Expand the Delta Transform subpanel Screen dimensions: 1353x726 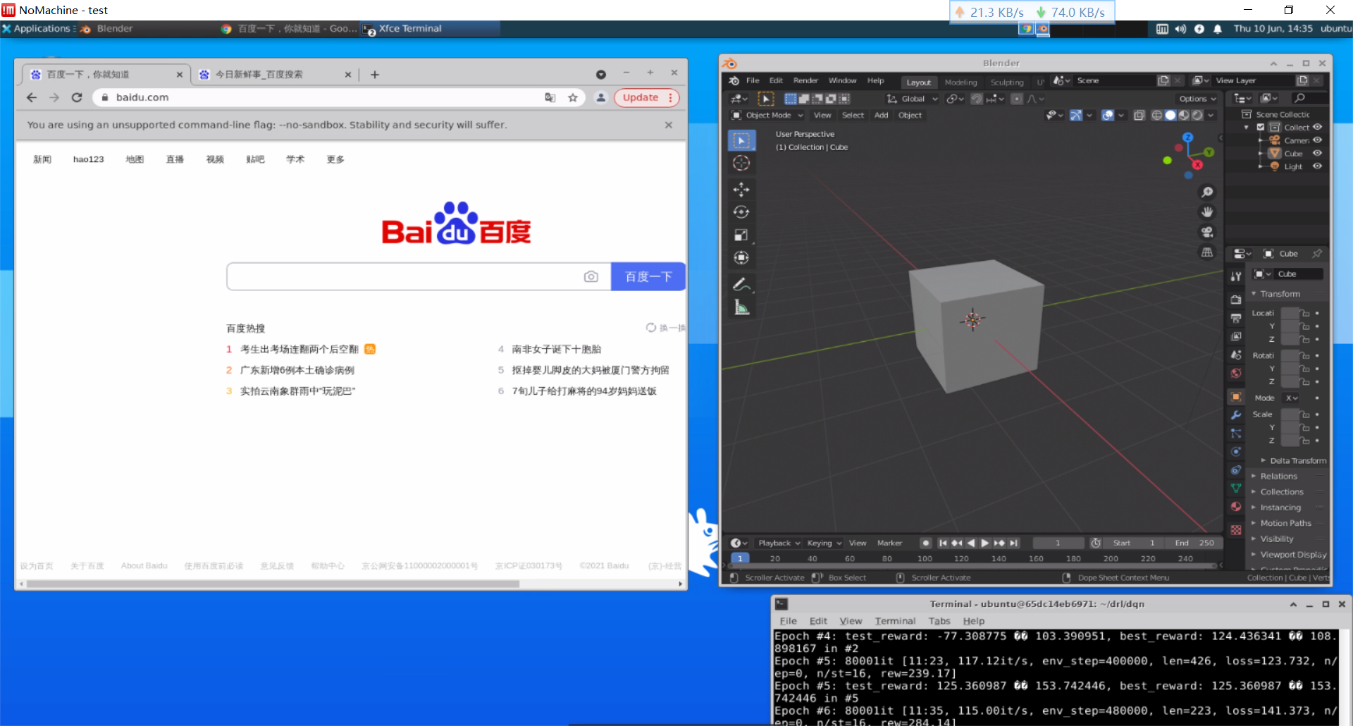pos(1297,461)
